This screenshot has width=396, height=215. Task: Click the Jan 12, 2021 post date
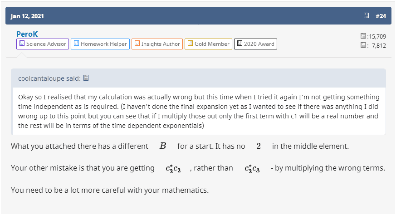point(27,16)
